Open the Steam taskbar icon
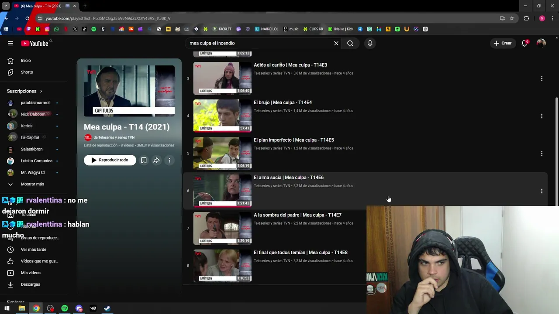This screenshot has height=314, width=559. click(107, 308)
